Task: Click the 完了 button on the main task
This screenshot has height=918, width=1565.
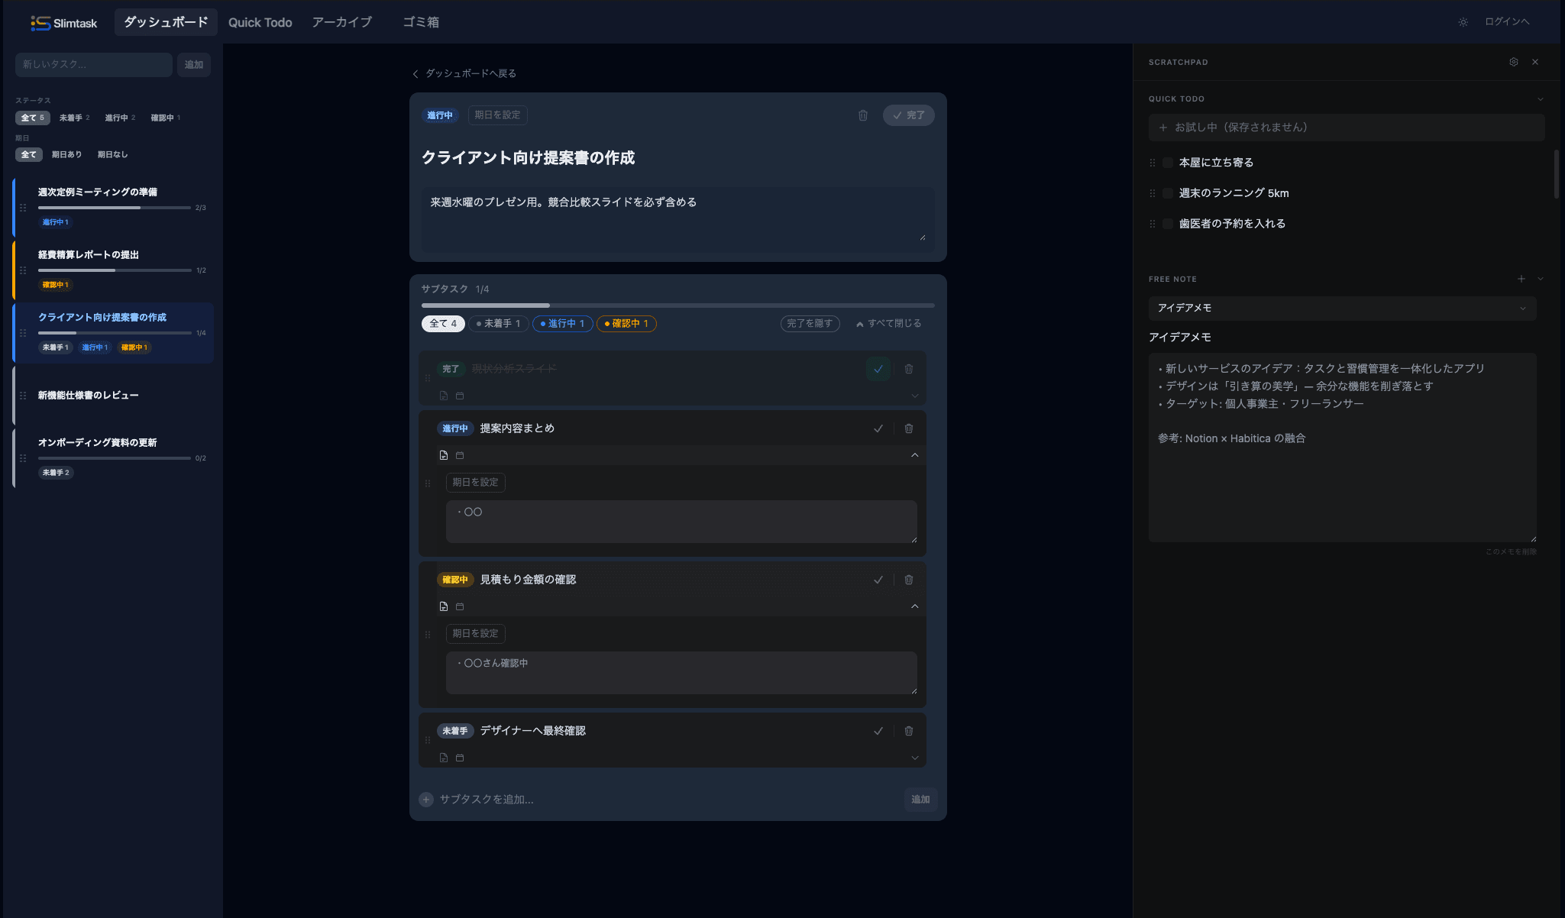Action: tap(908, 115)
